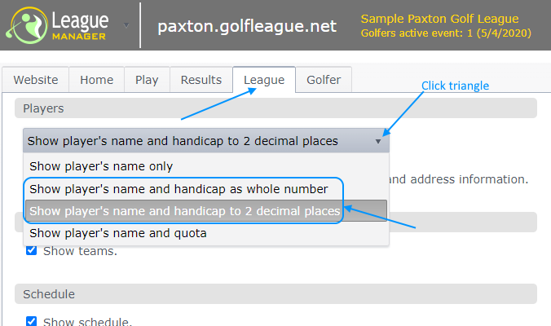Screen dimensions: 551x326
Task: Select the League tab
Action: [x=264, y=80]
